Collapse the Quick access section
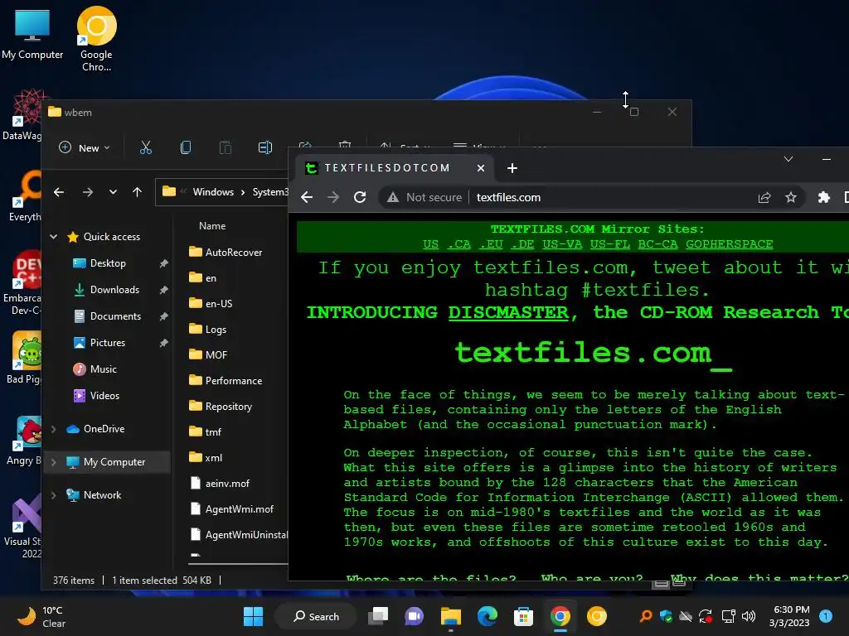This screenshot has width=849, height=636. pos(54,236)
